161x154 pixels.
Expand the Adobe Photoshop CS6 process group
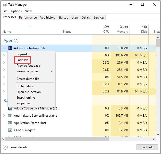(4, 48)
